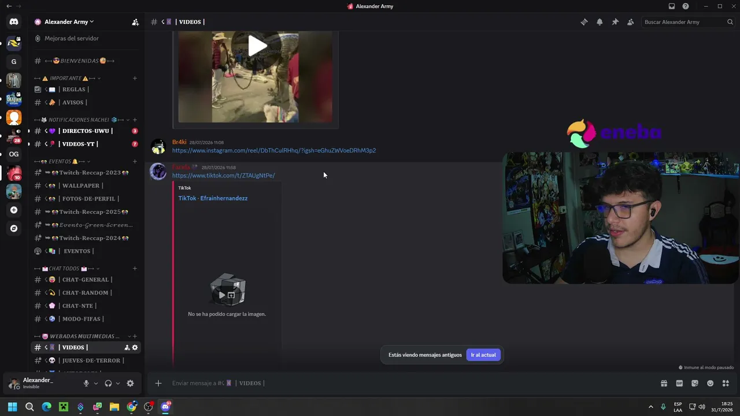Jump to present with Ir al actual
The width and height of the screenshot is (740, 416).
tap(483, 355)
